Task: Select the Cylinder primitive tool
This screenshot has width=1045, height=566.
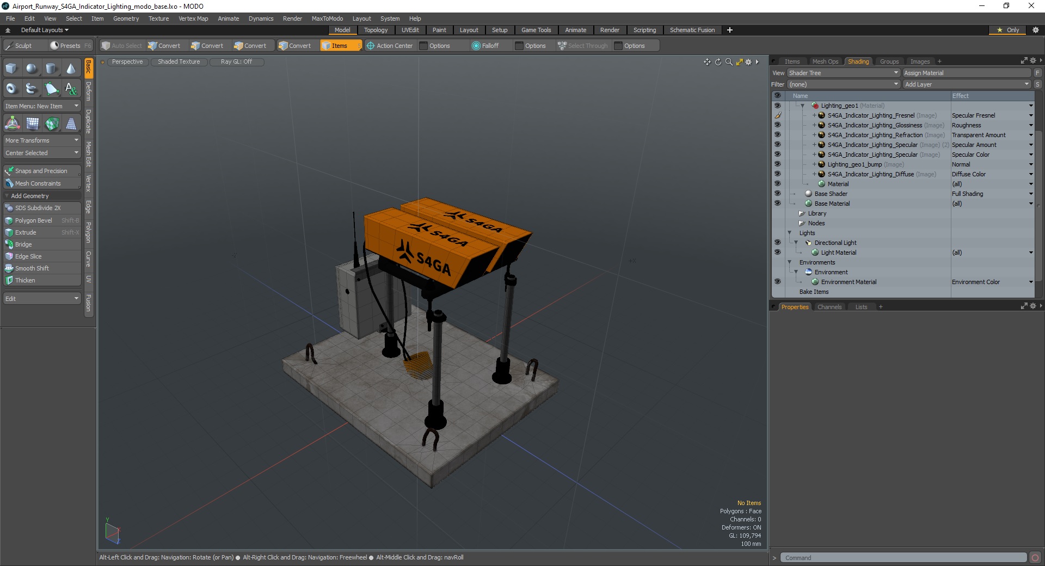Action: click(52, 69)
